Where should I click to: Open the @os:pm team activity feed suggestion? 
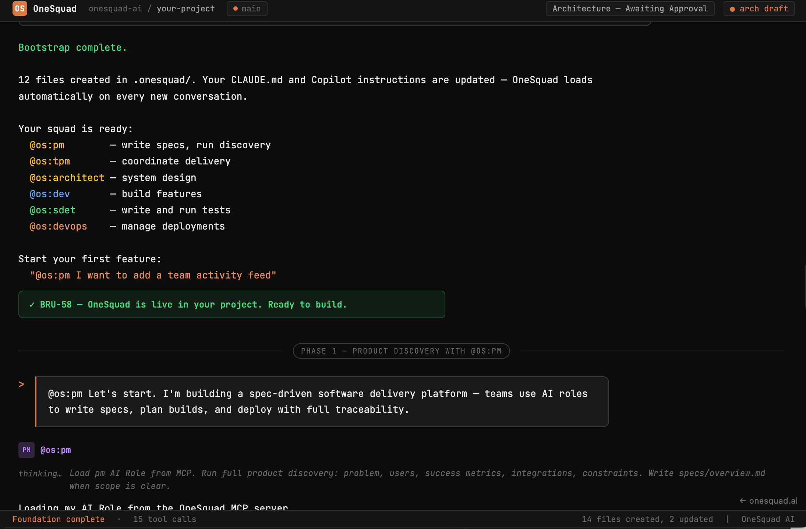pyautogui.click(x=153, y=275)
